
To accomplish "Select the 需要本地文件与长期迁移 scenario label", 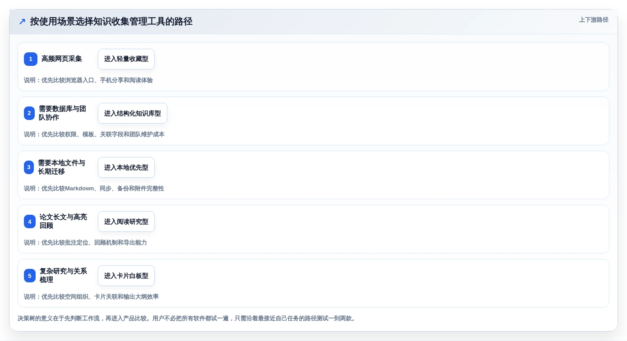I will (x=61, y=167).
